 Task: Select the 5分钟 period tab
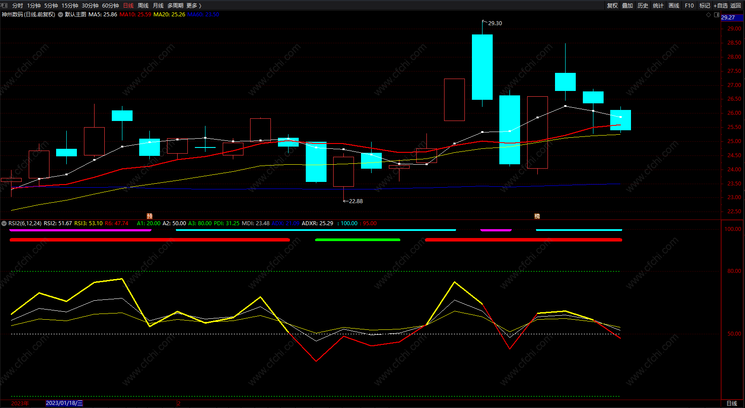tap(51, 6)
